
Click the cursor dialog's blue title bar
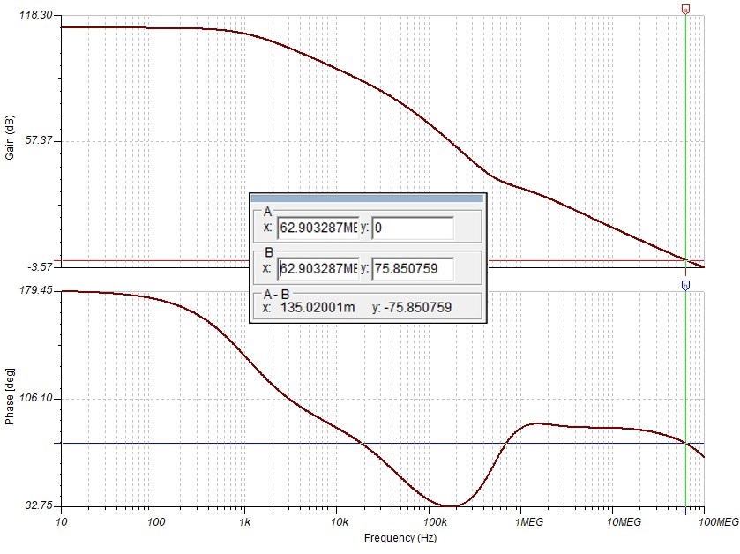pos(367,198)
